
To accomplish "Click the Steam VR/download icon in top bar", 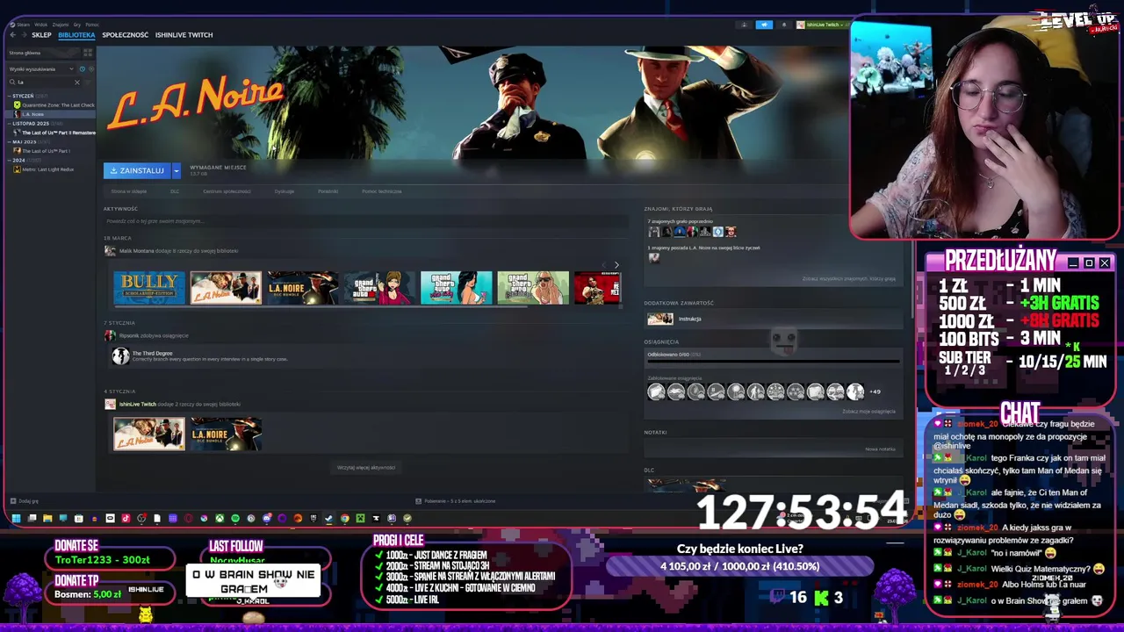I will point(744,25).
